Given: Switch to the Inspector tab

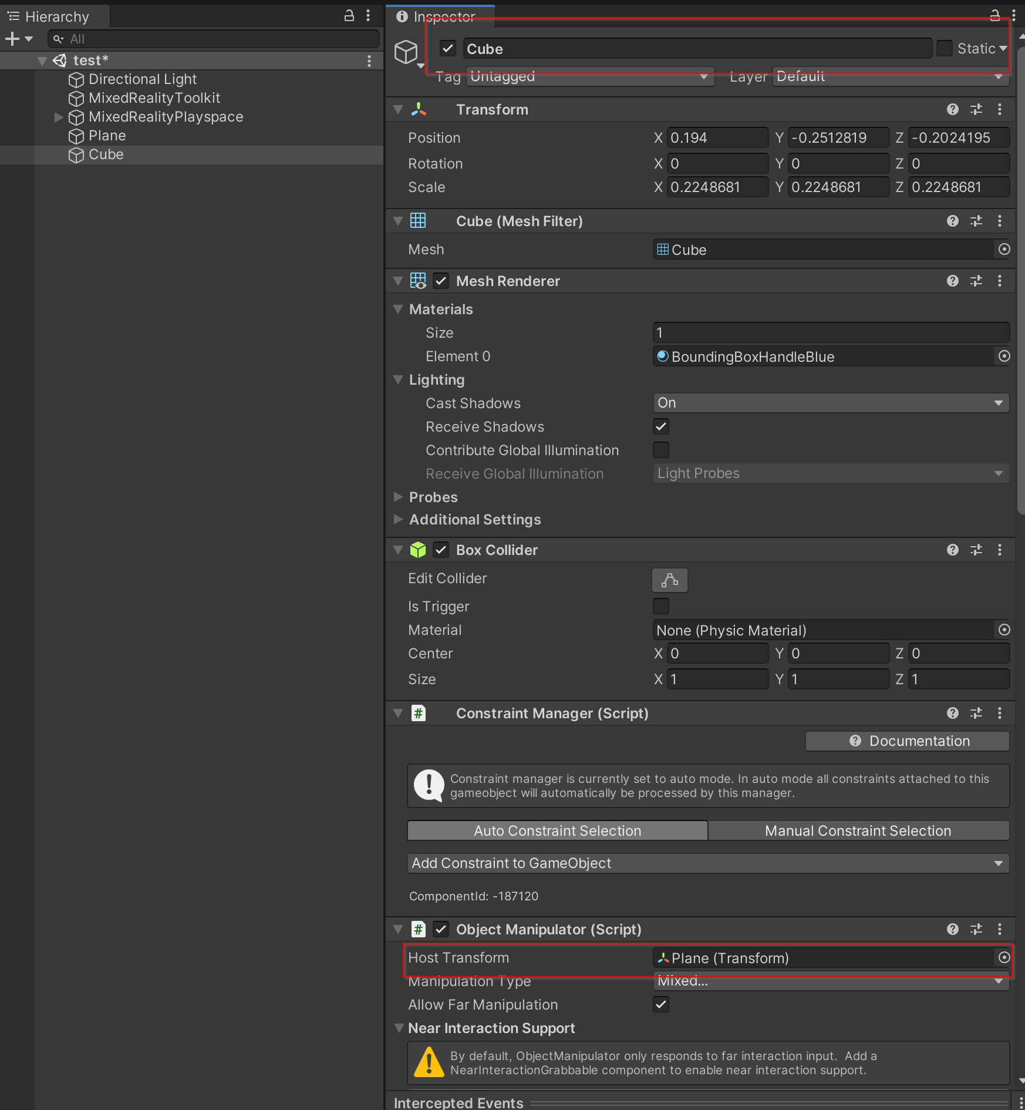Looking at the screenshot, I should (x=439, y=16).
